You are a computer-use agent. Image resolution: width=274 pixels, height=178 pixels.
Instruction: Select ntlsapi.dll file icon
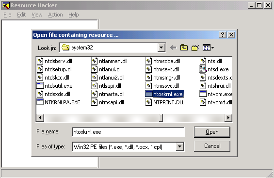(x=95, y=85)
